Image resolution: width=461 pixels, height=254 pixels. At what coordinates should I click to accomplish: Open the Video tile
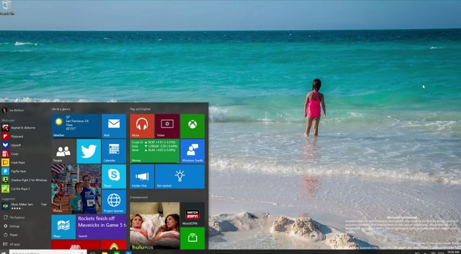(x=167, y=126)
